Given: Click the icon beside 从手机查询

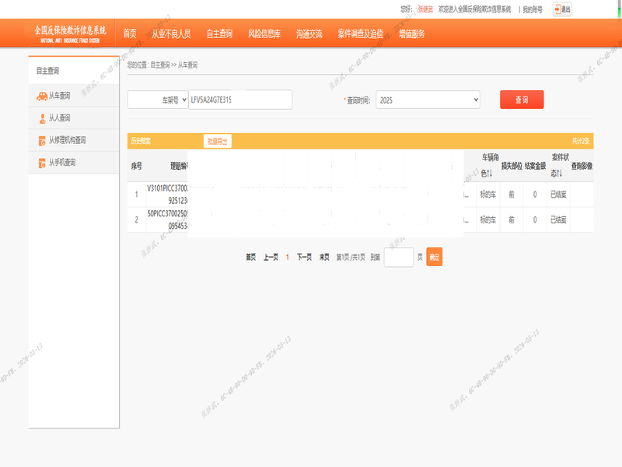Looking at the screenshot, I should click(42, 163).
